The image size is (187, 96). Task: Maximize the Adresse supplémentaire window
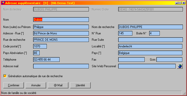tap(180, 3)
